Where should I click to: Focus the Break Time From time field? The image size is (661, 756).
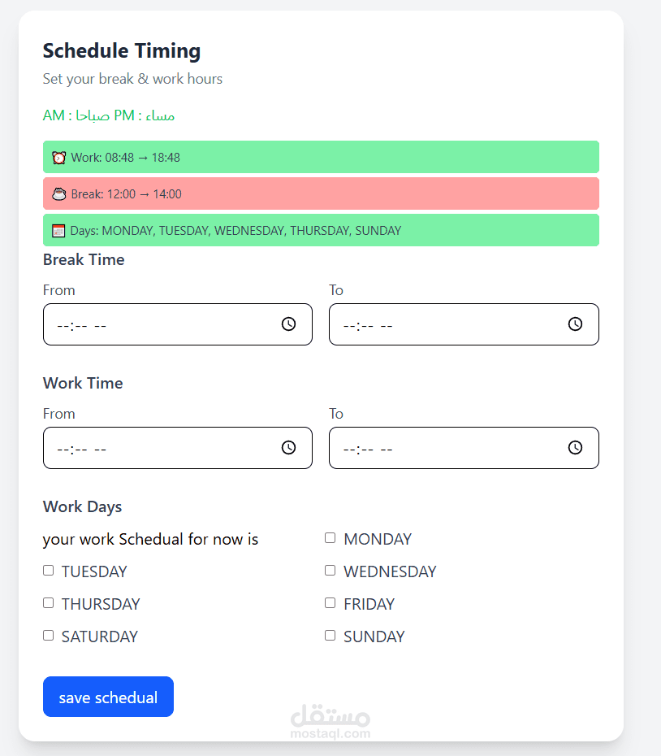tap(162, 324)
